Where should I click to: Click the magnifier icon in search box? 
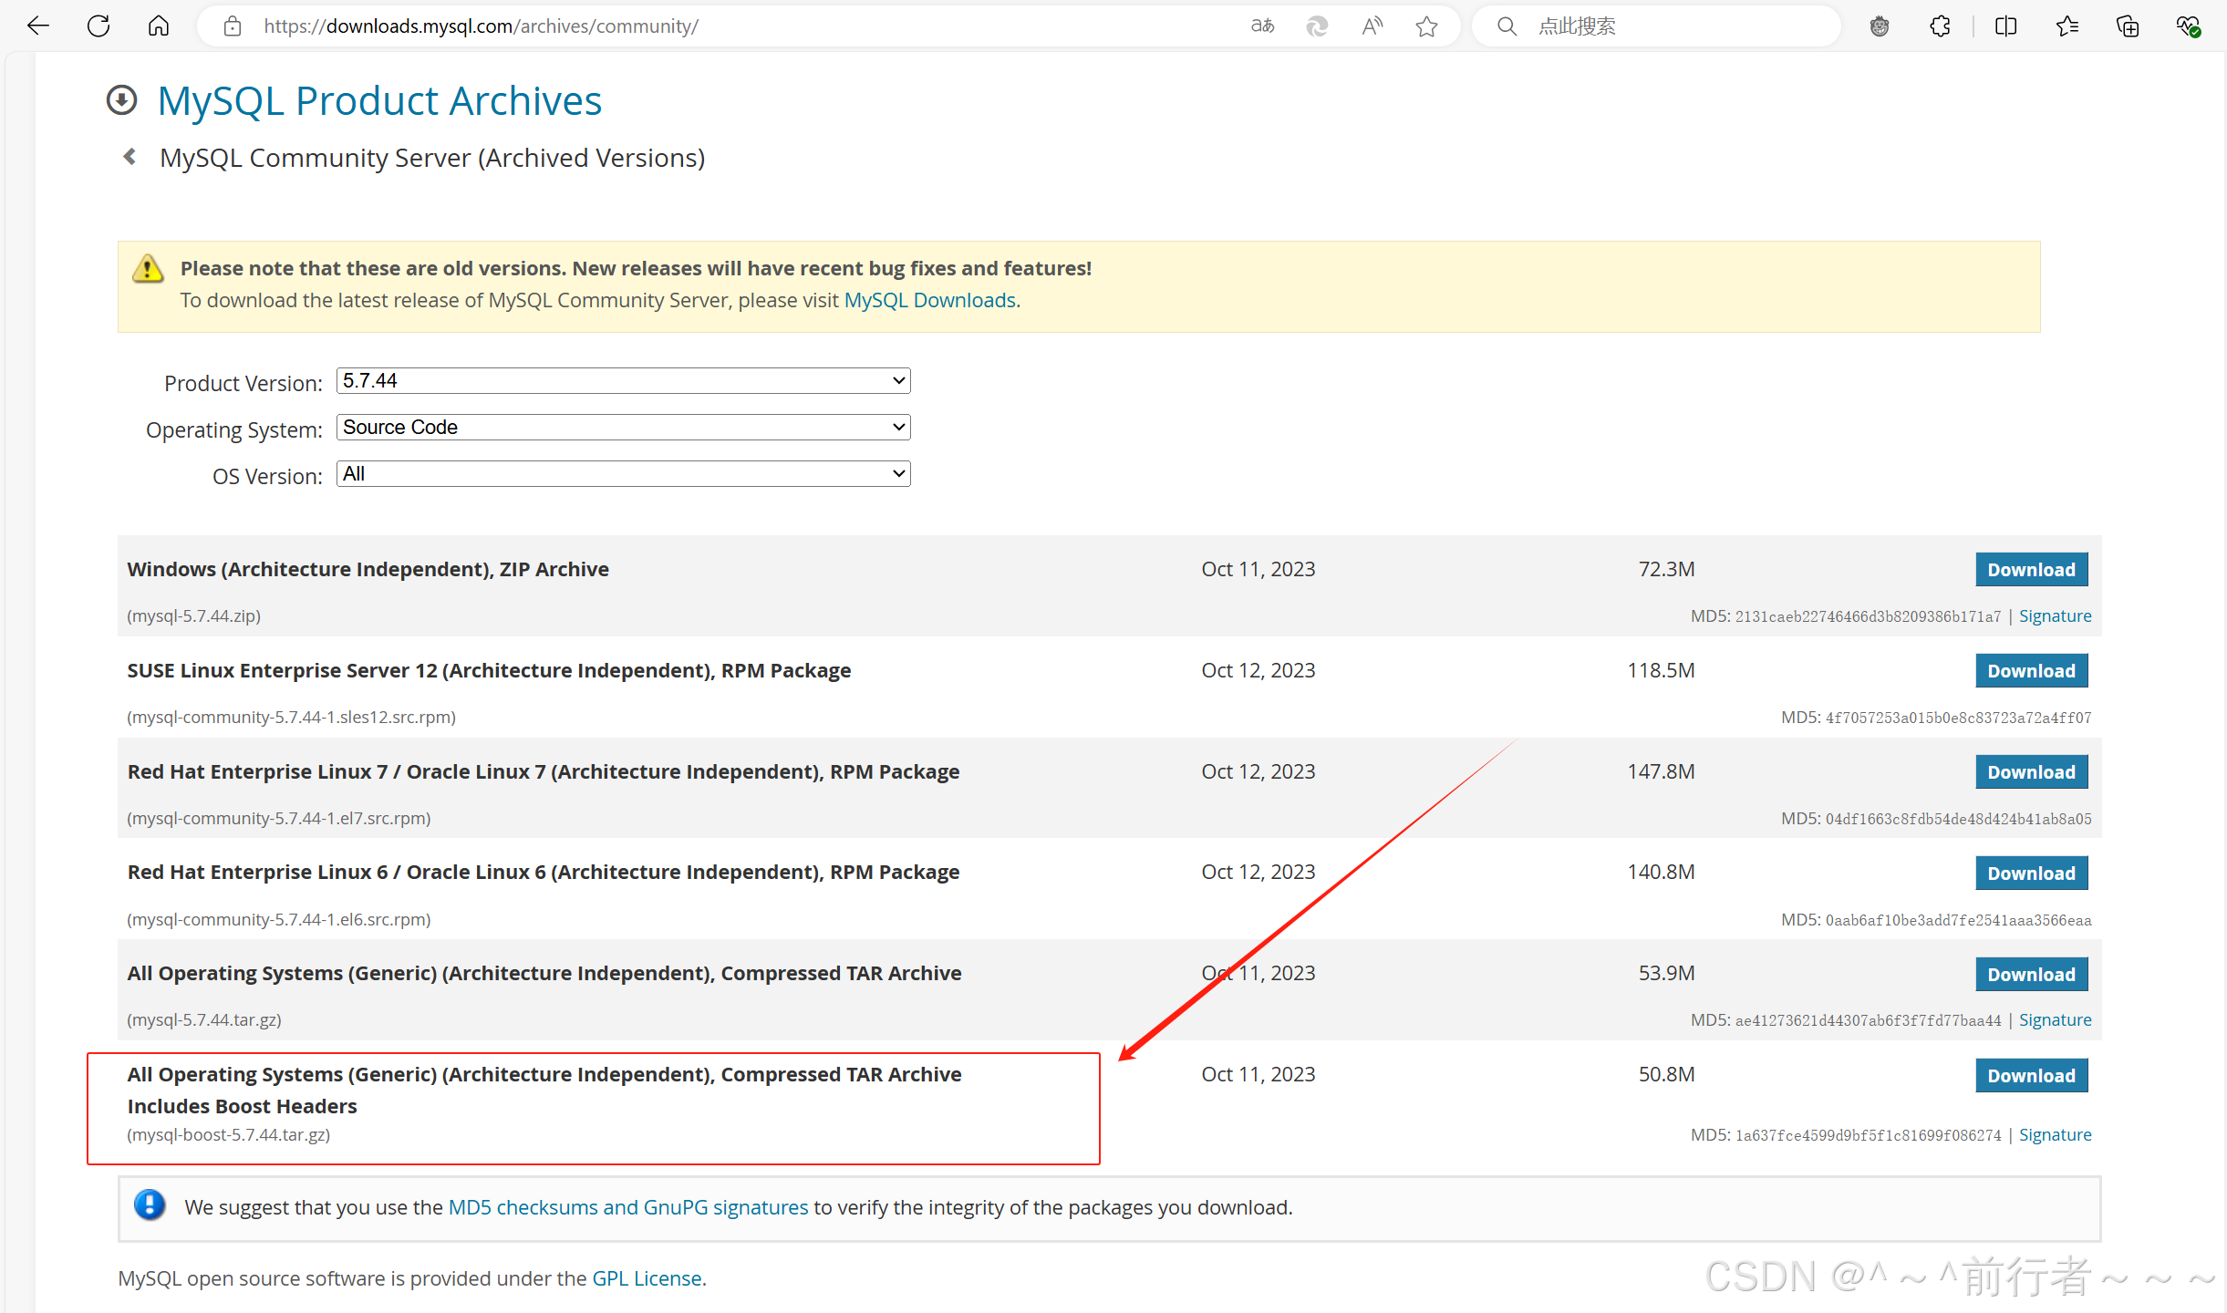(x=1507, y=26)
